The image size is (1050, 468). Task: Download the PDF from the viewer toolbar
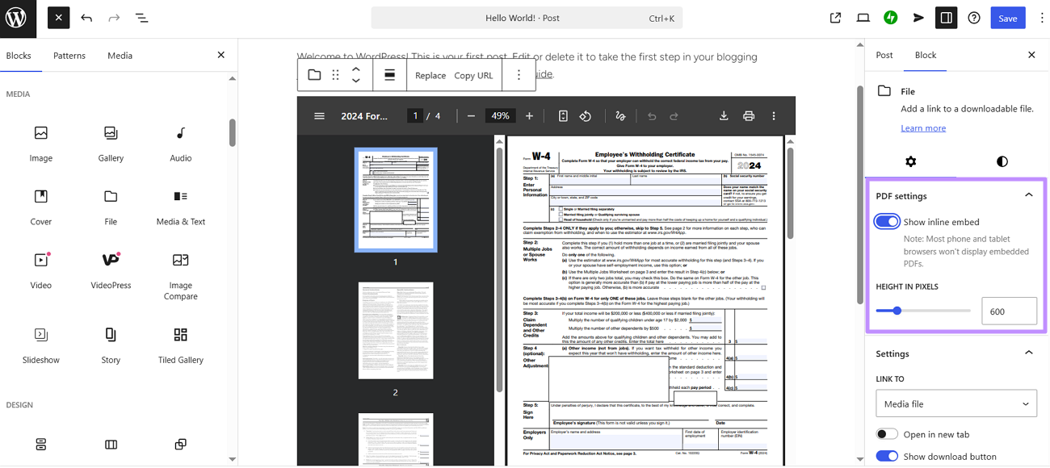pyautogui.click(x=724, y=115)
